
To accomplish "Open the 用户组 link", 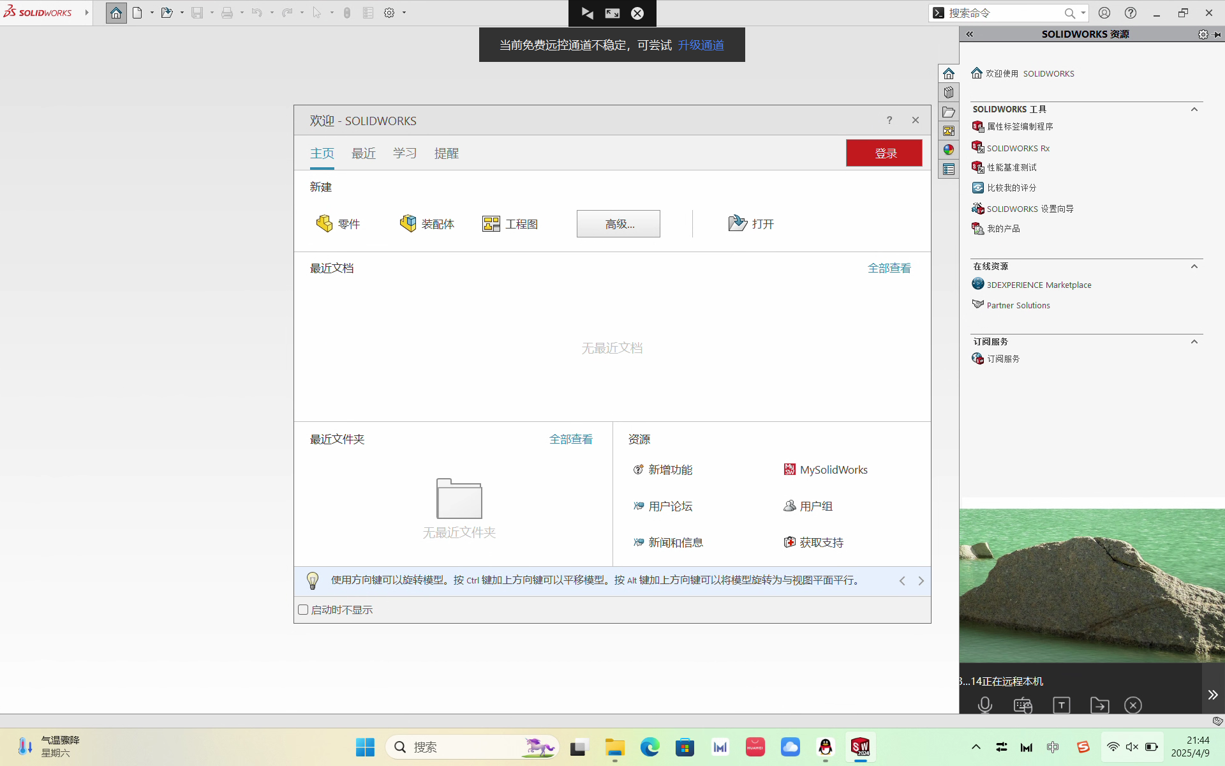I will [808, 506].
